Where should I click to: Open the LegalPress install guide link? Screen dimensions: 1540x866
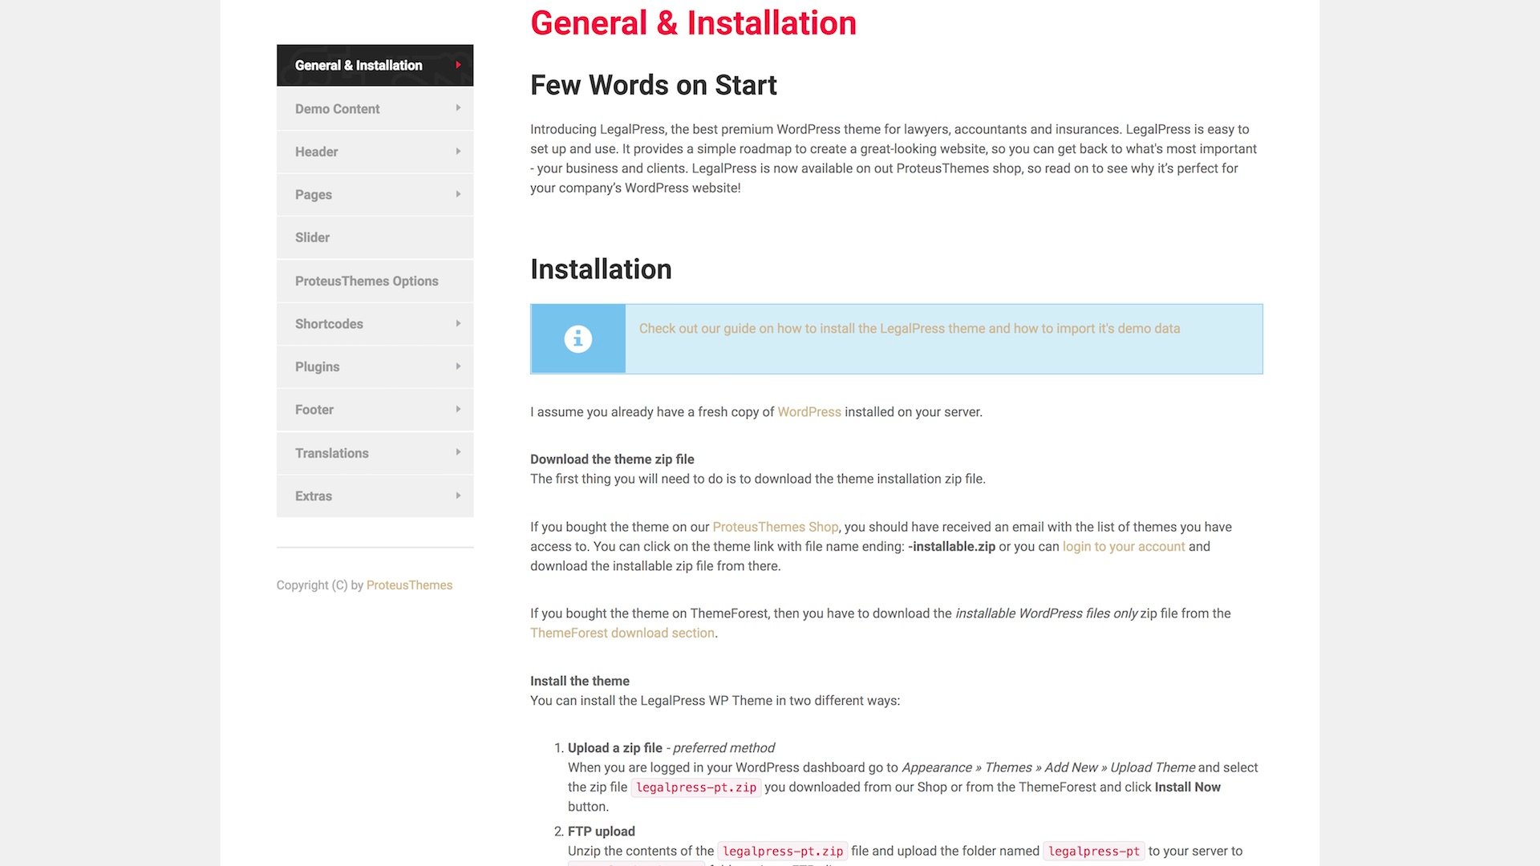coord(909,329)
